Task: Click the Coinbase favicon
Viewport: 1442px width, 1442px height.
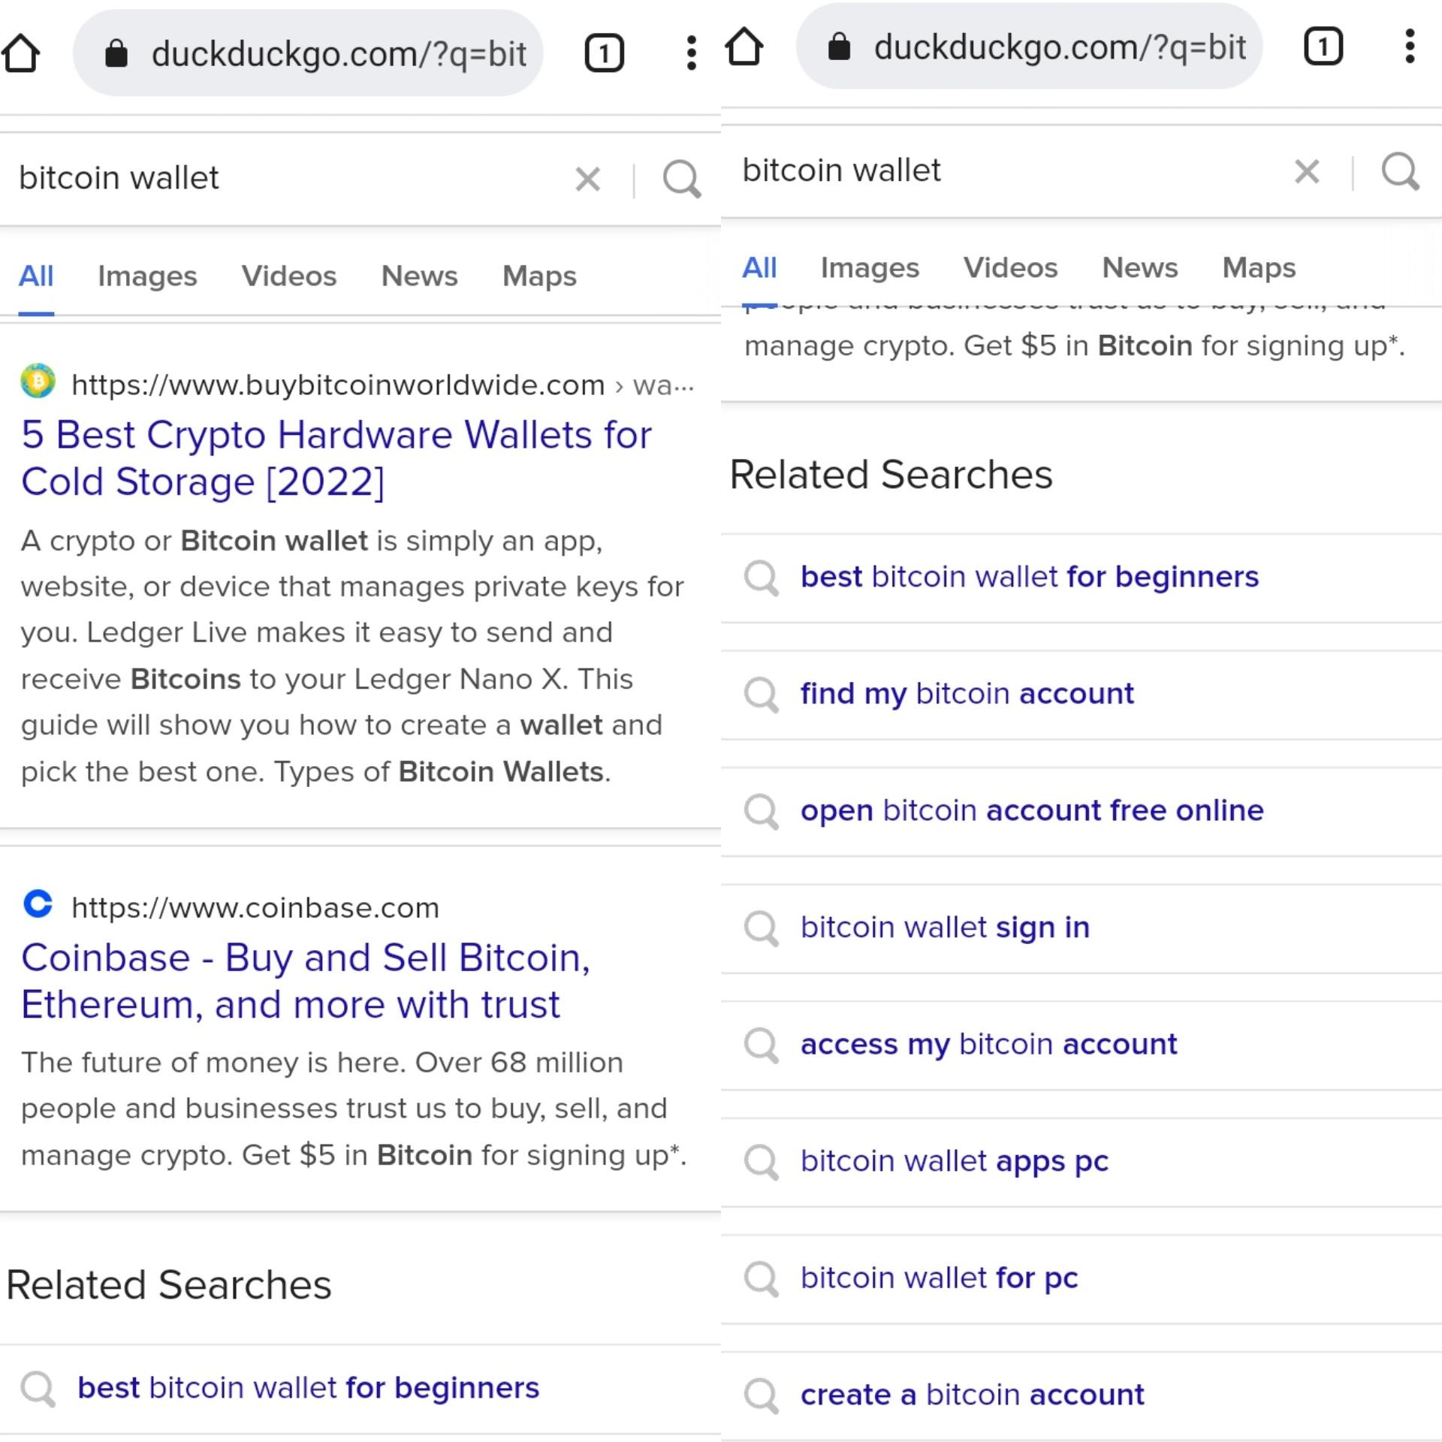Action: point(38,904)
